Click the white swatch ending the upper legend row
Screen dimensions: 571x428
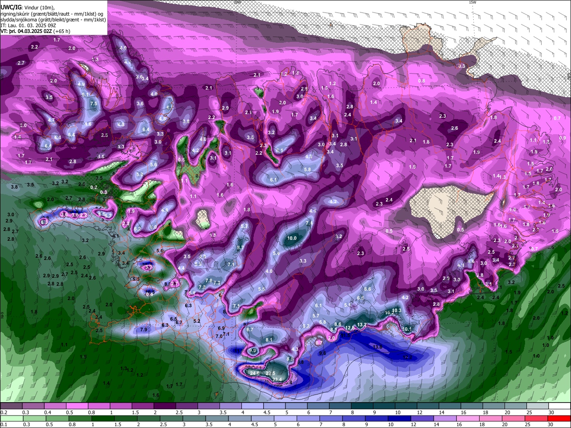(x=560, y=406)
